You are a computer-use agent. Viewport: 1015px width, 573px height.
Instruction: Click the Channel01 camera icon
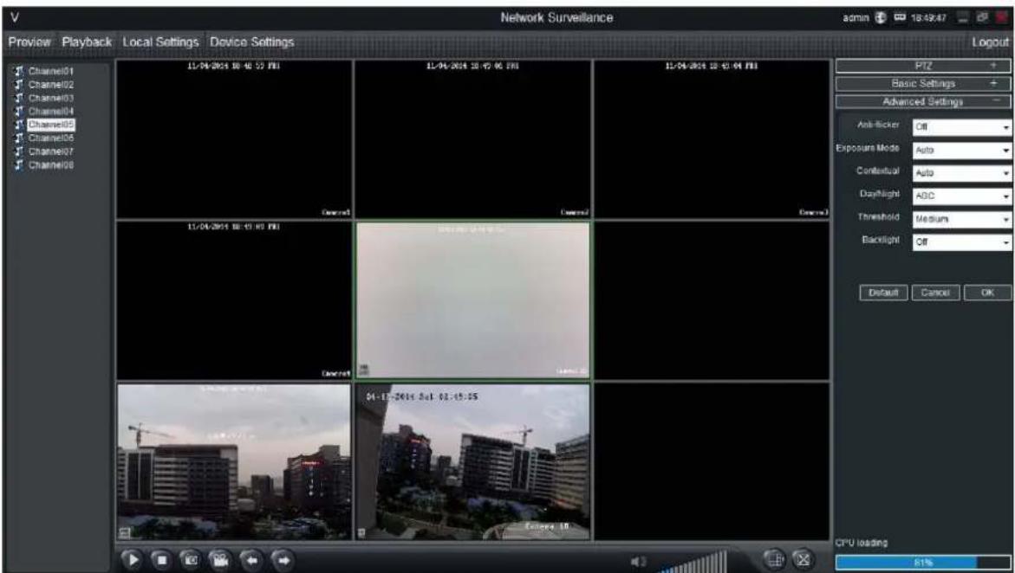pyautogui.click(x=18, y=71)
